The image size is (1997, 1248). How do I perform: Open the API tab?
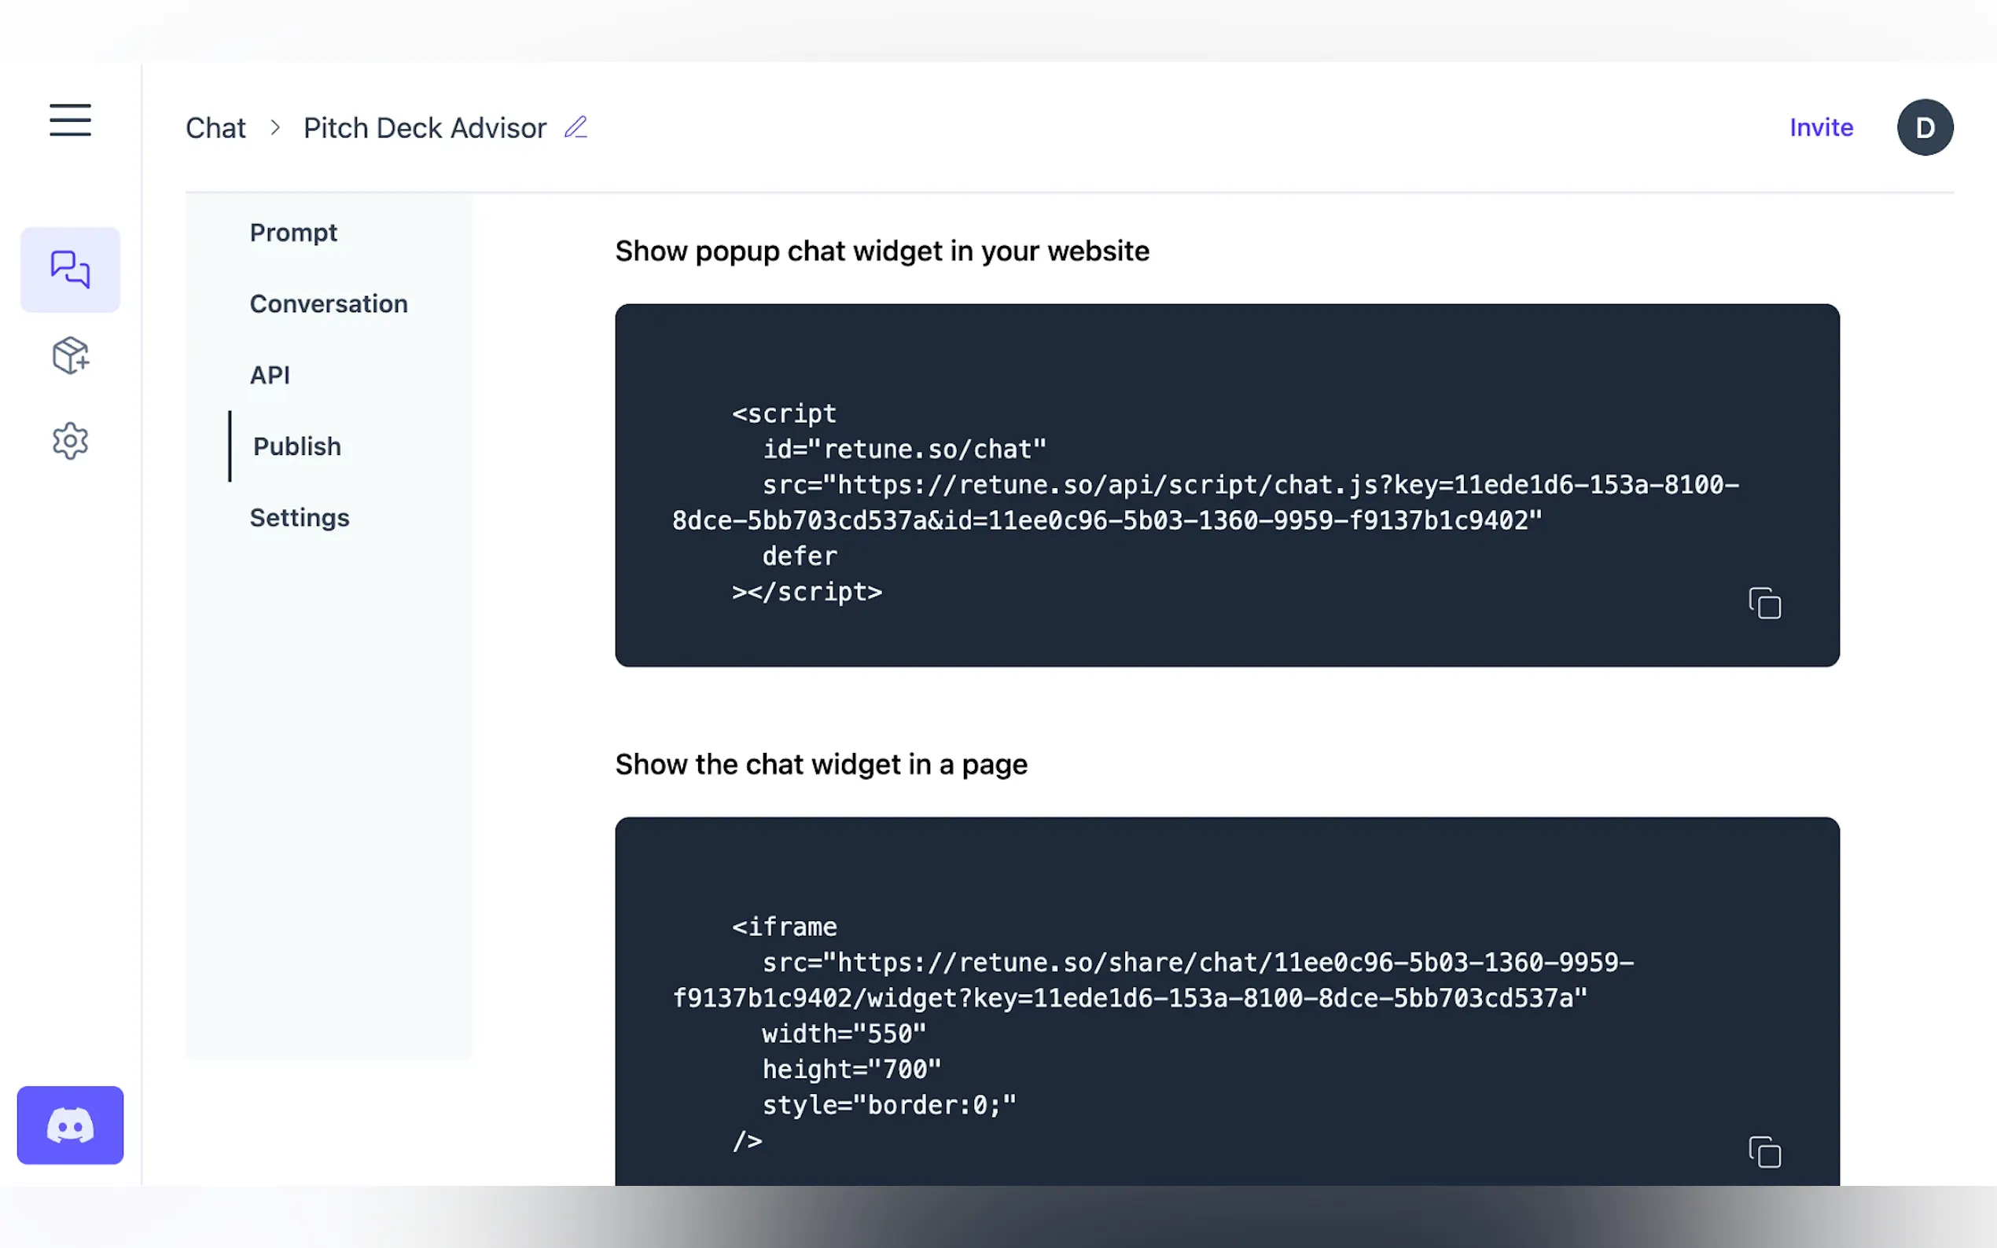pyautogui.click(x=270, y=376)
